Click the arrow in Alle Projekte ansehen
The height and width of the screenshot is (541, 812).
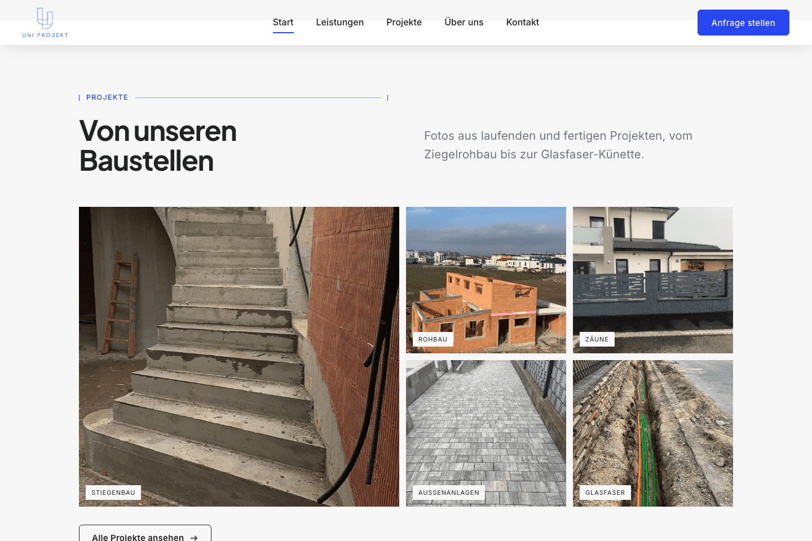pyautogui.click(x=194, y=538)
